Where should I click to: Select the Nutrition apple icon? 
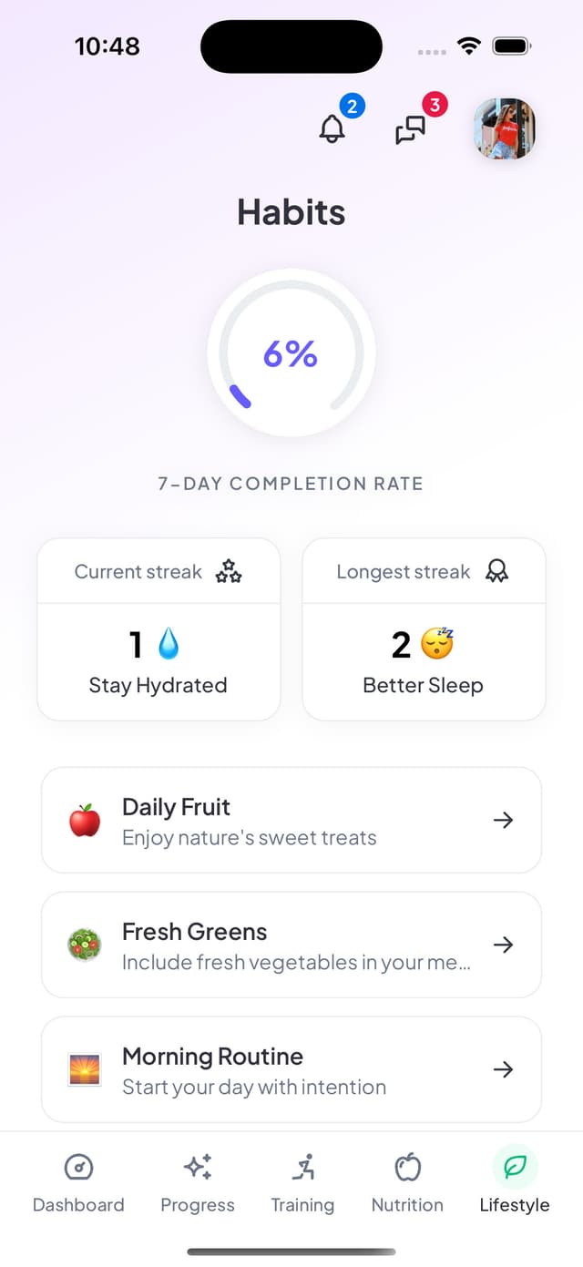407,1166
